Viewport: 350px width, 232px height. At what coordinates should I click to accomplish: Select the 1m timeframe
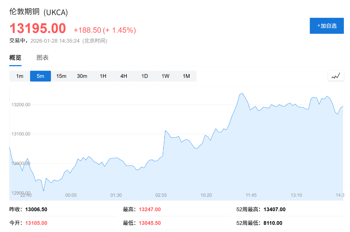pyautogui.click(x=19, y=76)
